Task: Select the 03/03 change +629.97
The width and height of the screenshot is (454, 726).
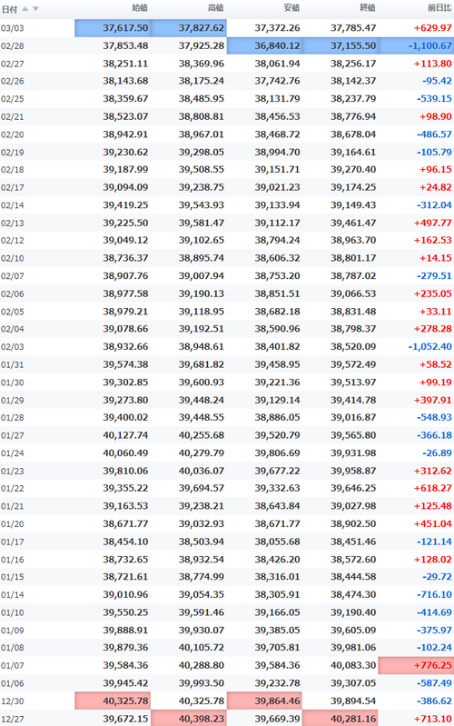Action: pyautogui.click(x=433, y=28)
